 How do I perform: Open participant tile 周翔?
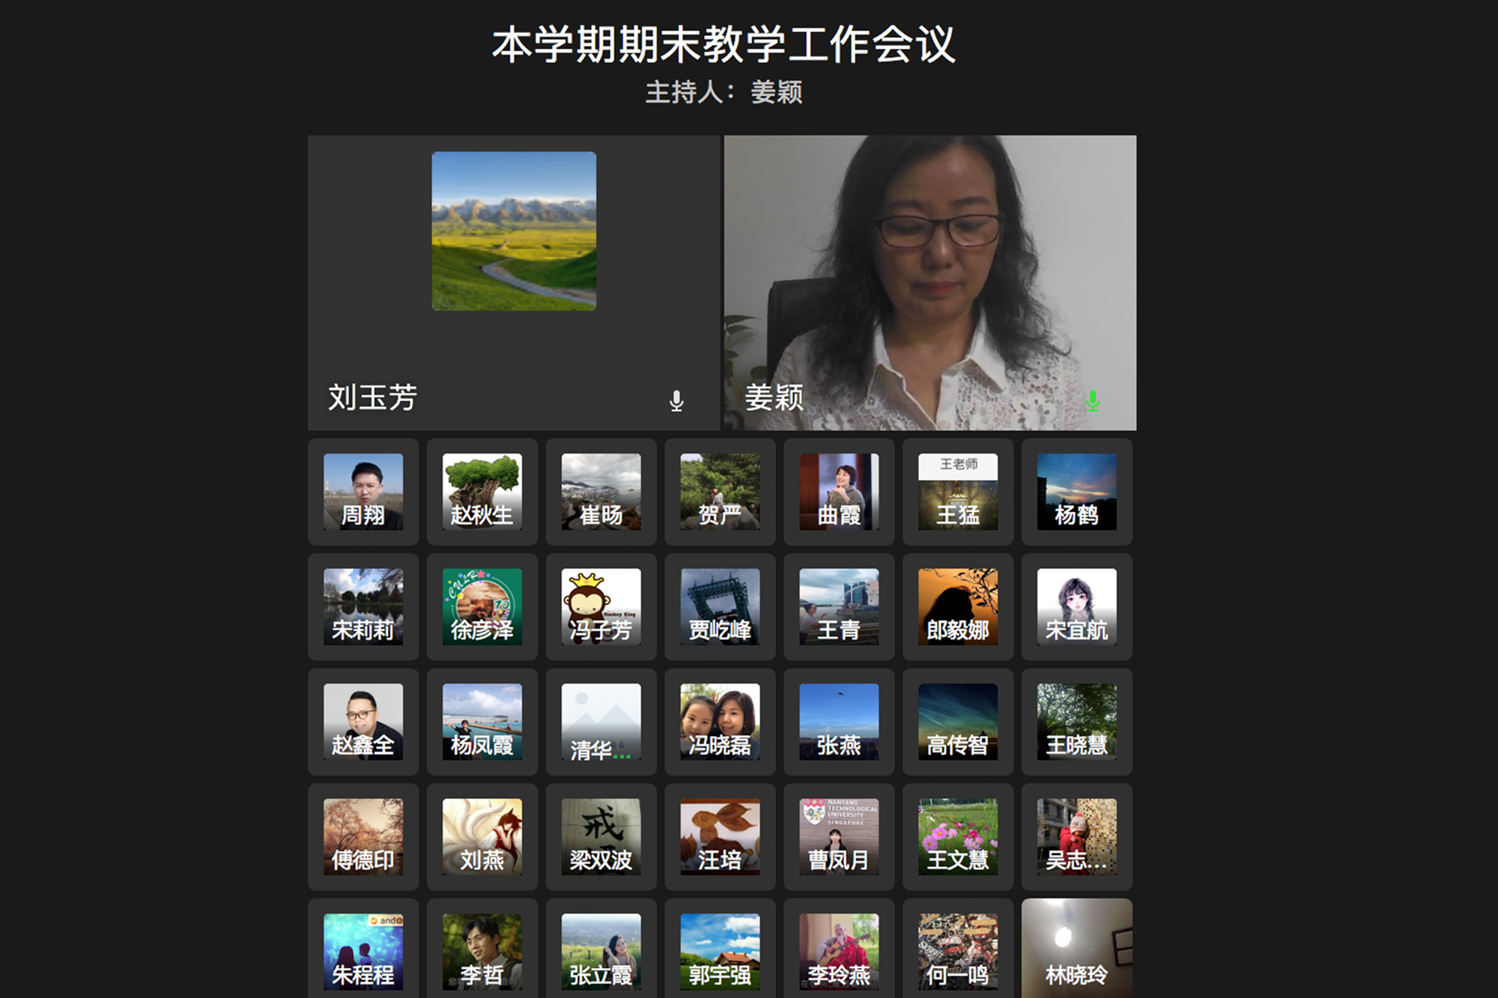[x=363, y=492]
